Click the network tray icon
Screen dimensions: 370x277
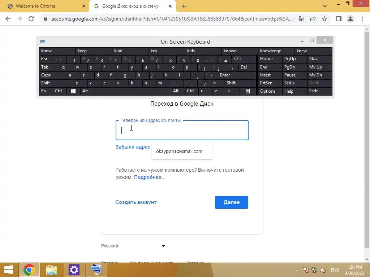(x=314, y=270)
